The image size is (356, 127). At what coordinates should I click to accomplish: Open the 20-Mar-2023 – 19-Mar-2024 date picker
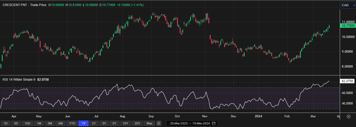(192, 123)
